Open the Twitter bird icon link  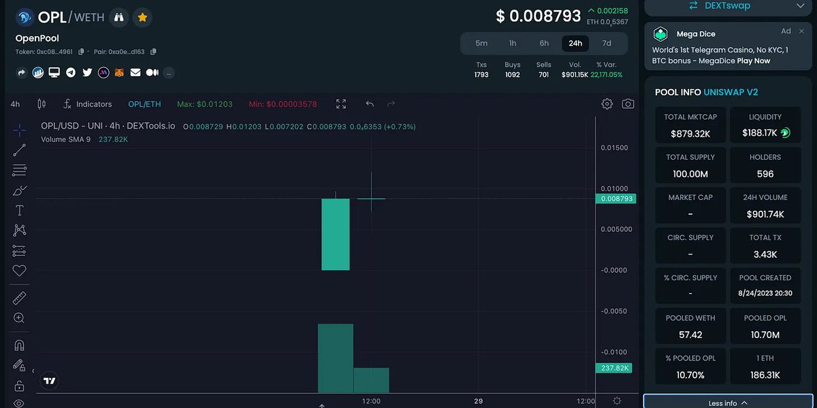87,72
